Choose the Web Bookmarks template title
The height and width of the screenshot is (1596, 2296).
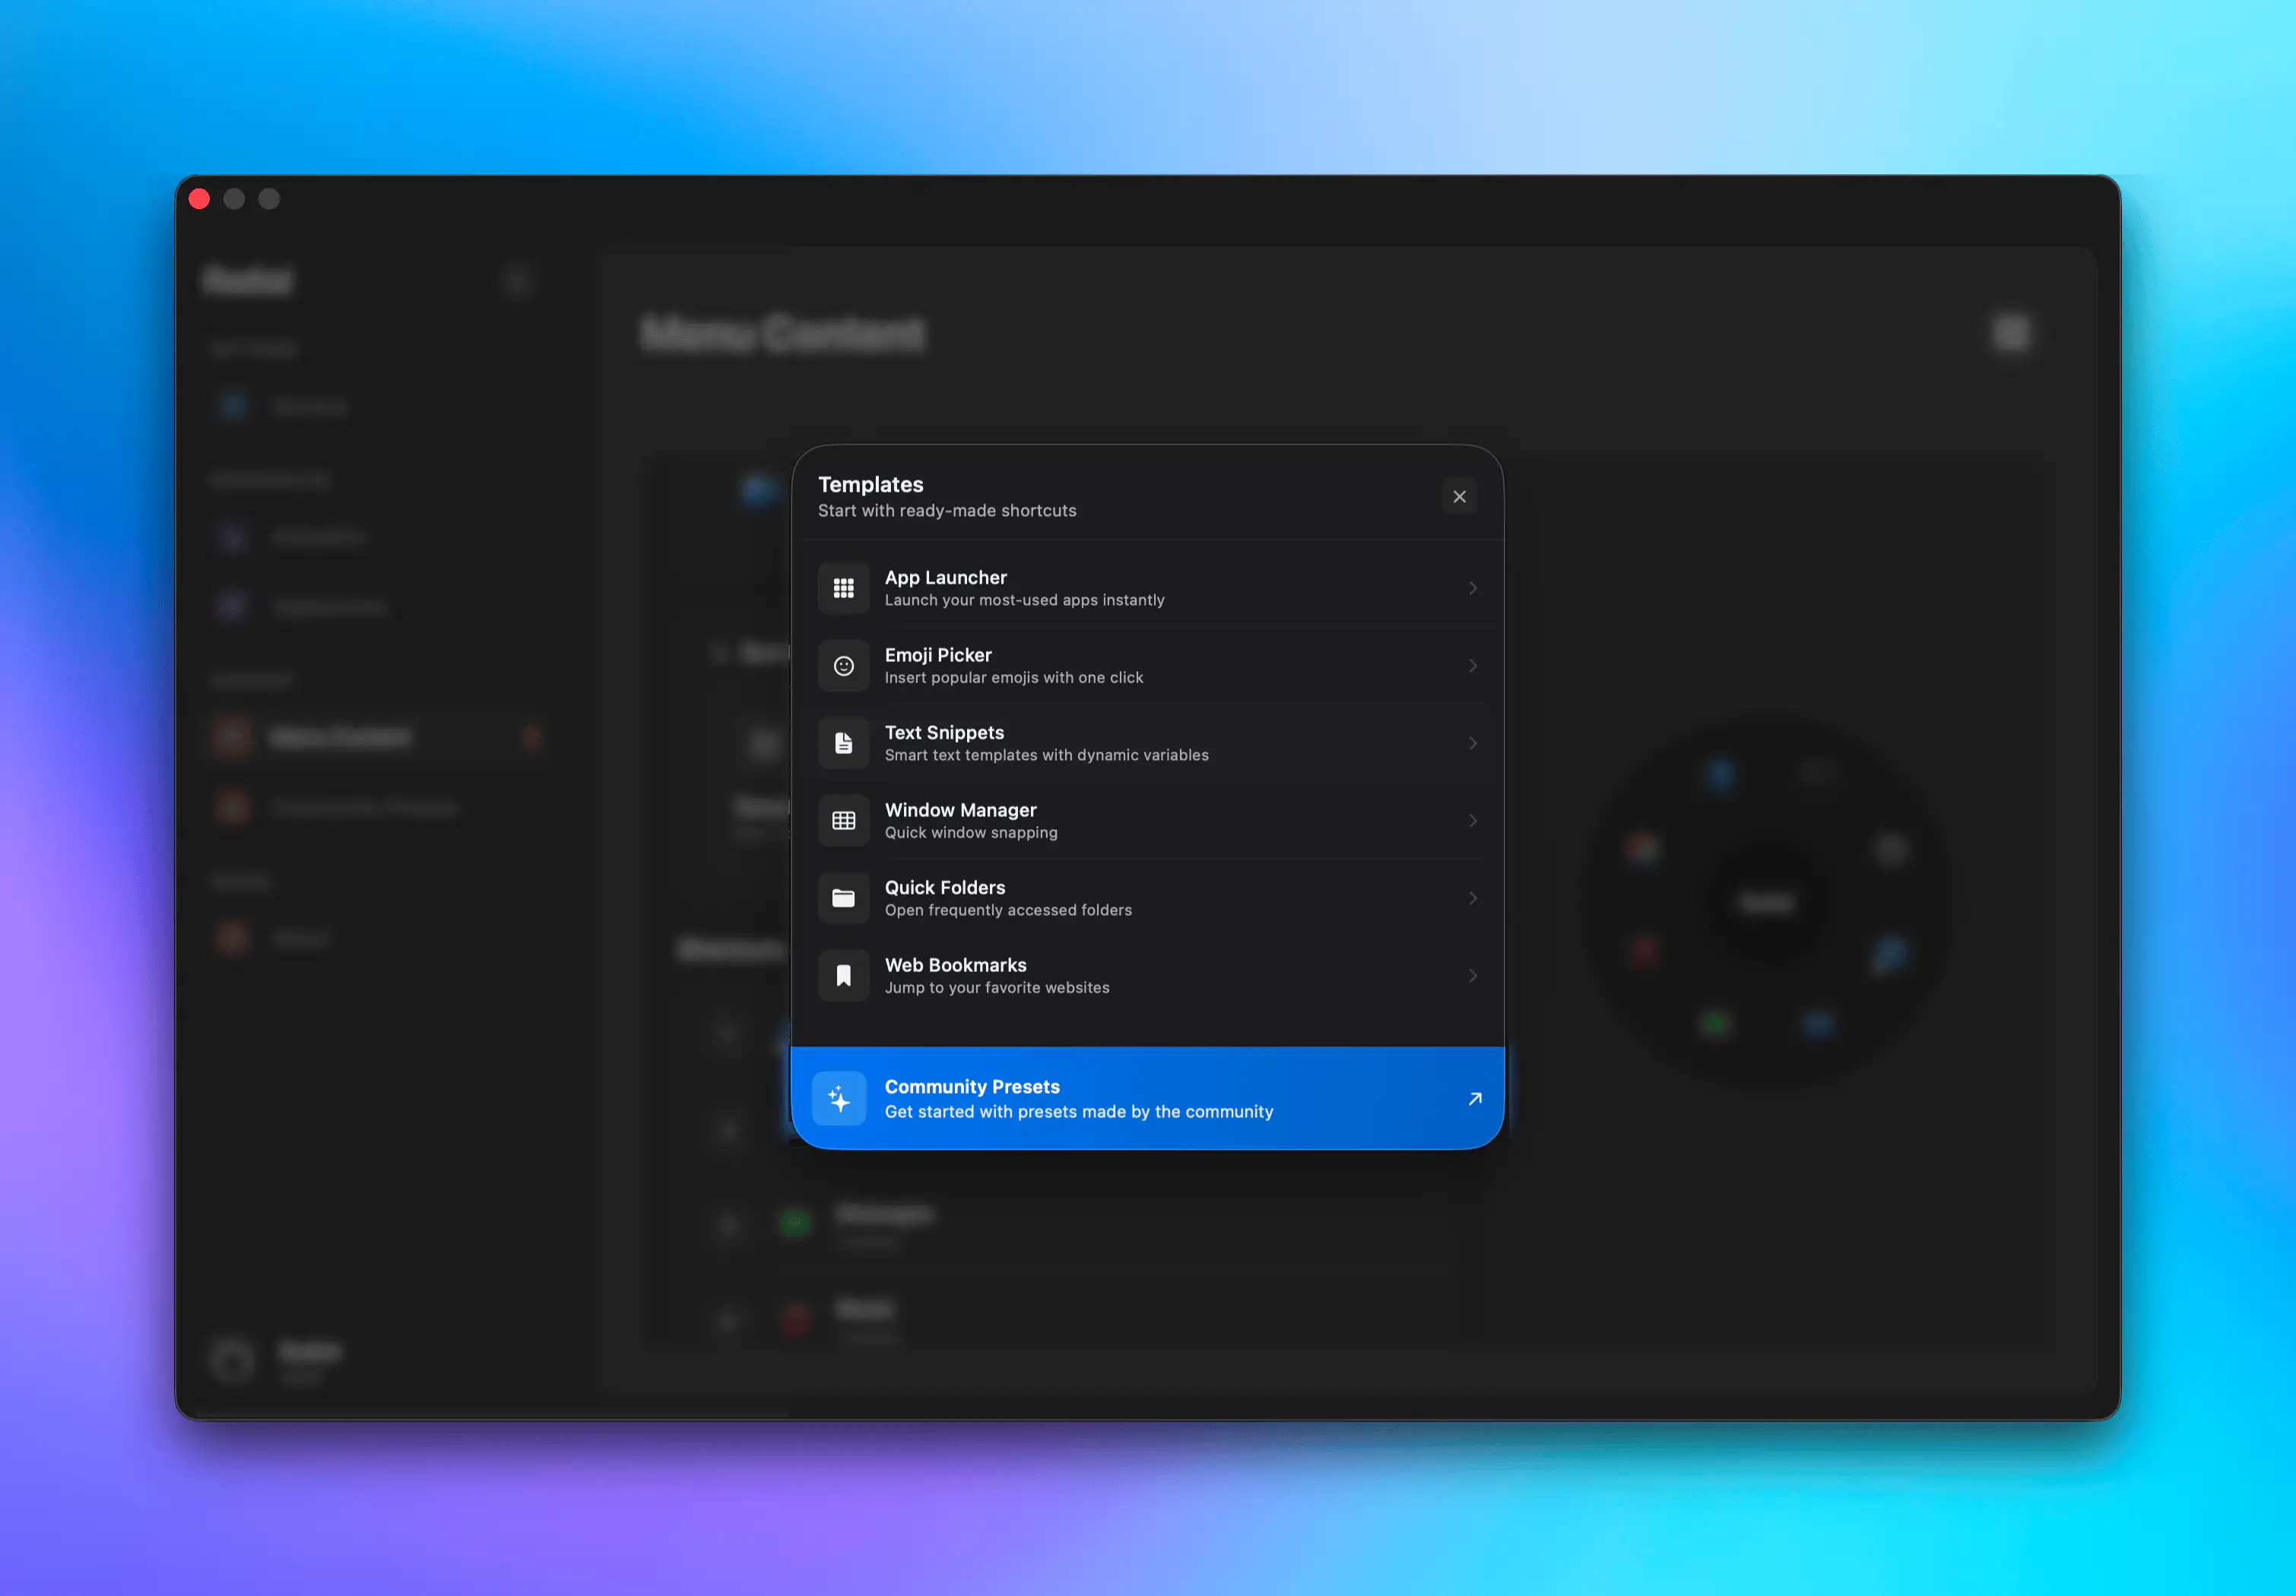pos(955,964)
